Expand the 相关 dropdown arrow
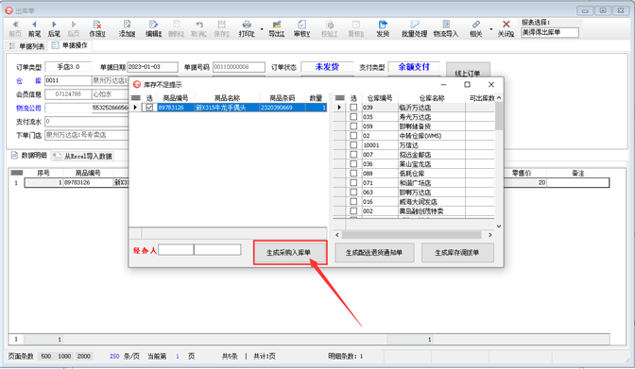The height and width of the screenshot is (369, 635). pos(490,29)
